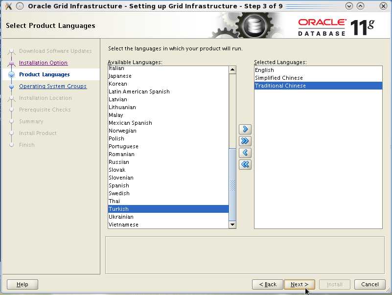
Task: Close the Oracle installer window
Action: [383, 6]
